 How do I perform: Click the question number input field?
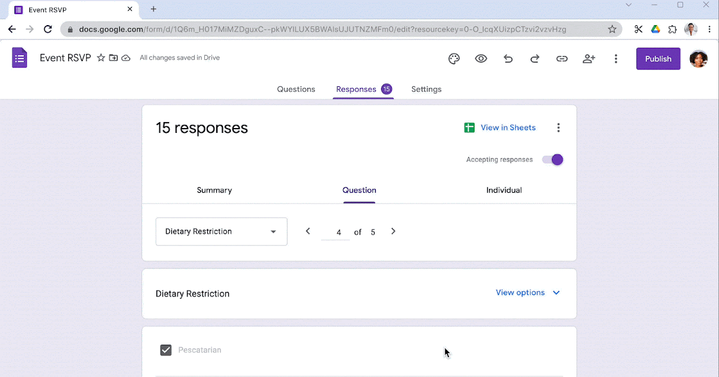(339, 232)
